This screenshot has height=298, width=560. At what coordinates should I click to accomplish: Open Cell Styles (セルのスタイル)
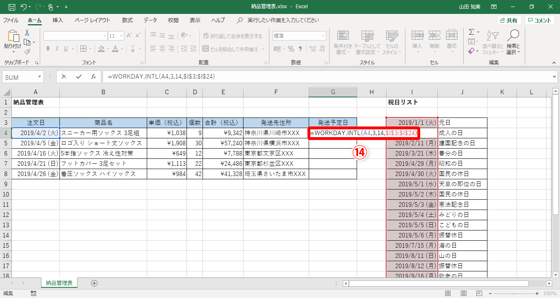(392, 43)
